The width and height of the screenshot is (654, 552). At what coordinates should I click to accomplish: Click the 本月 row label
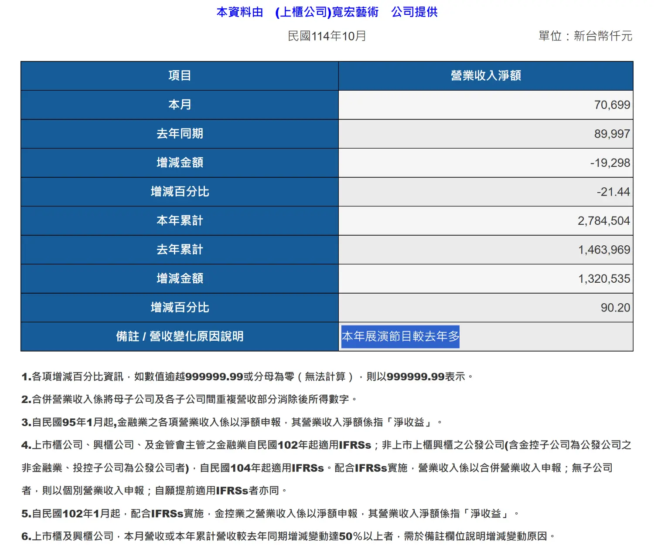coord(180,105)
